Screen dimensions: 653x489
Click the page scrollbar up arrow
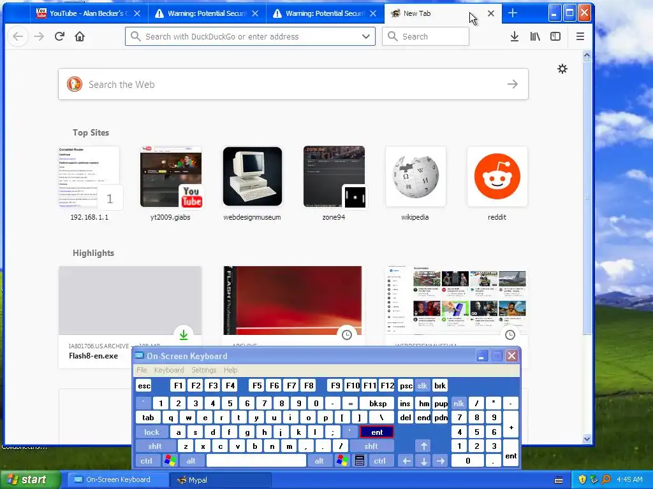point(587,55)
